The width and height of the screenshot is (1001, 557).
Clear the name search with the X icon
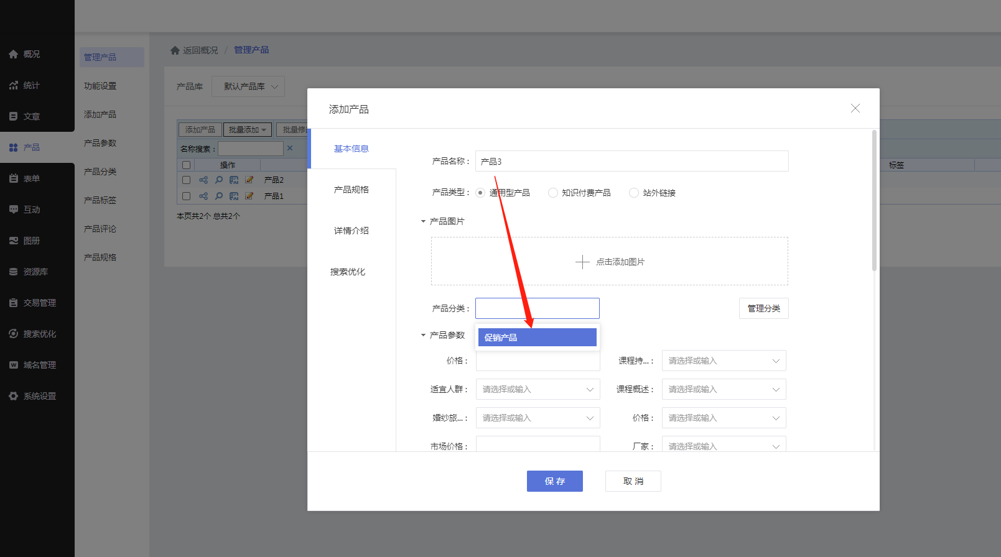tap(290, 149)
